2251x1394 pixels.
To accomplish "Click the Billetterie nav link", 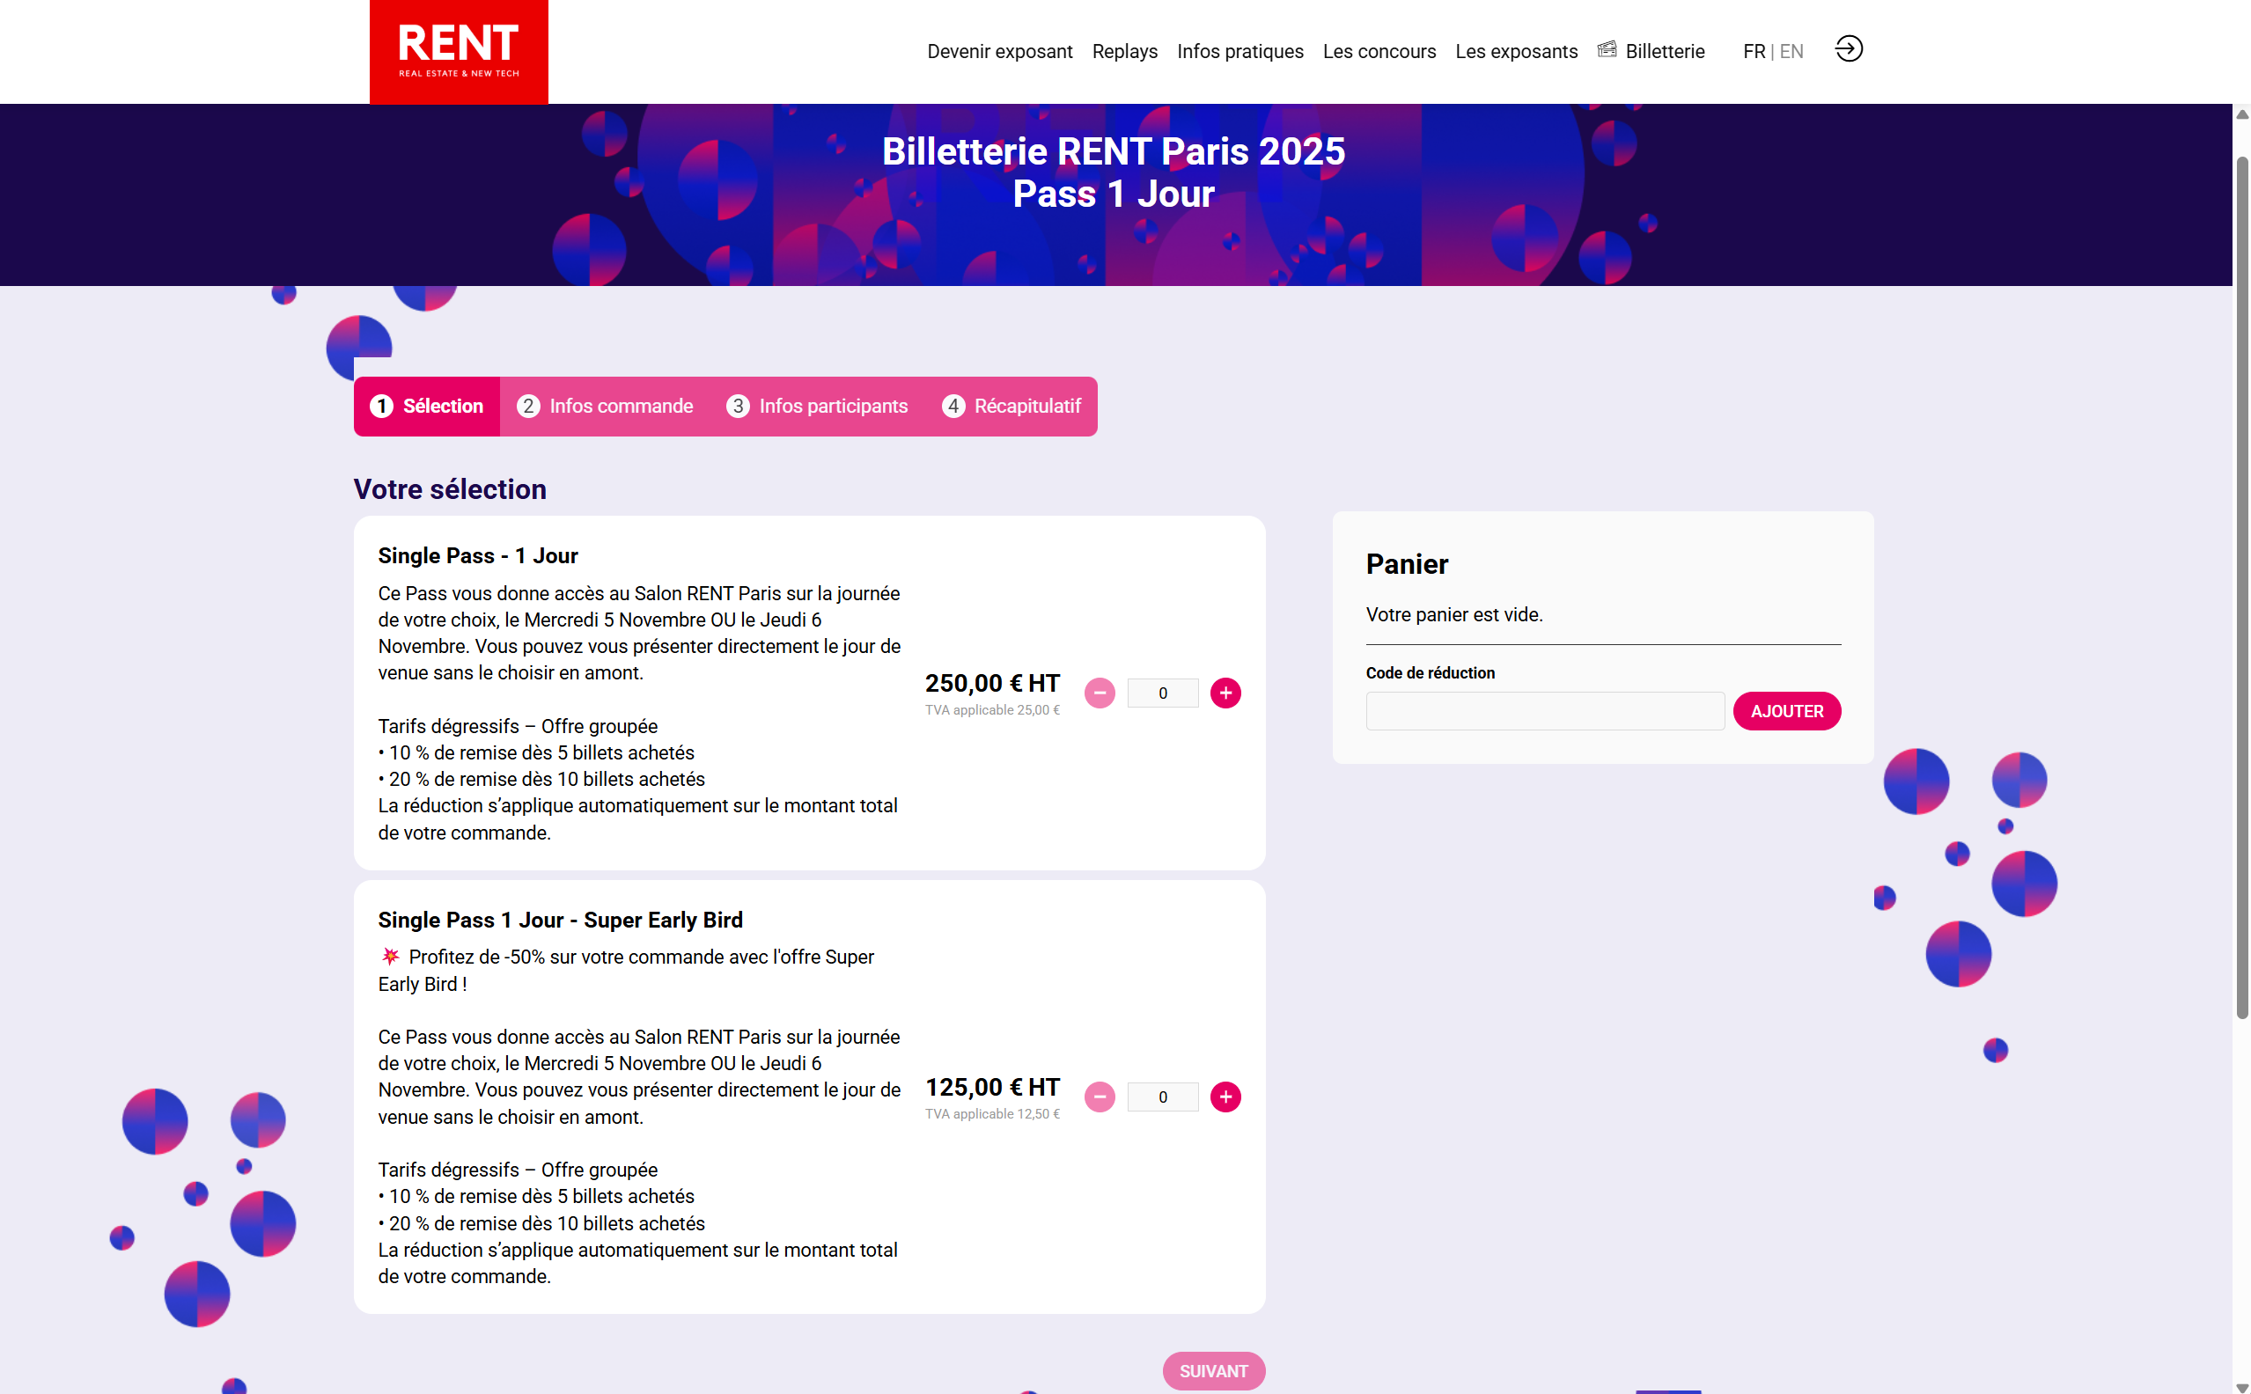I will click(x=1665, y=52).
